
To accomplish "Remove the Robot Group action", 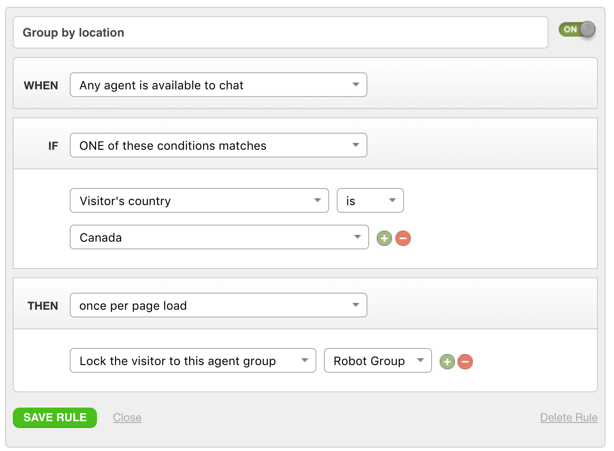I will coord(465,362).
